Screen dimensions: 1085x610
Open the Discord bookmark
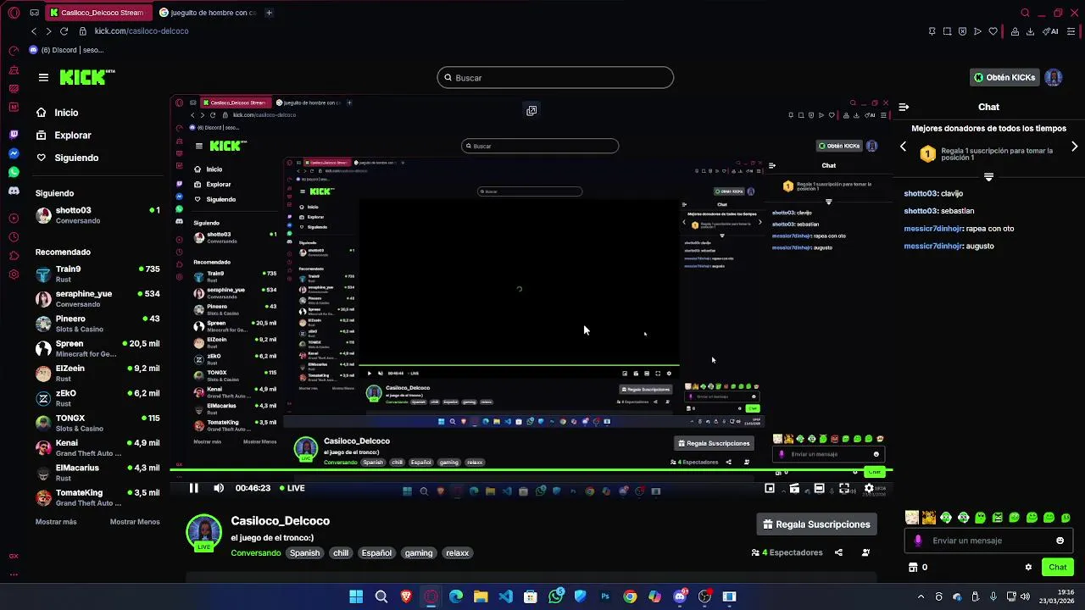(66, 50)
